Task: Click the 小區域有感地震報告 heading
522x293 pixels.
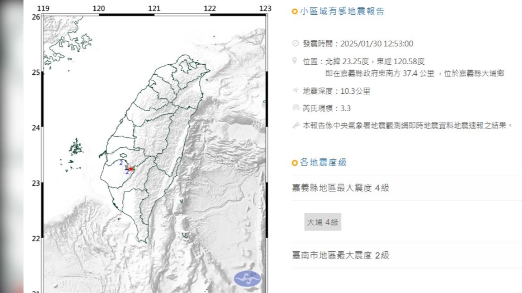Action: (x=342, y=12)
